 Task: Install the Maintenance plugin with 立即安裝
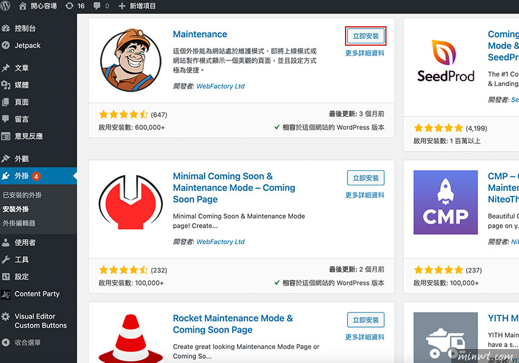coord(366,36)
